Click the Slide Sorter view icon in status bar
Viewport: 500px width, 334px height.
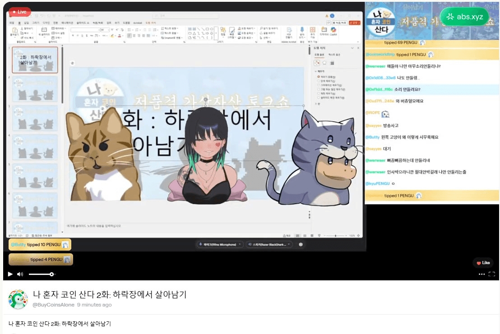pyautogui.click(x=305, y=236)
